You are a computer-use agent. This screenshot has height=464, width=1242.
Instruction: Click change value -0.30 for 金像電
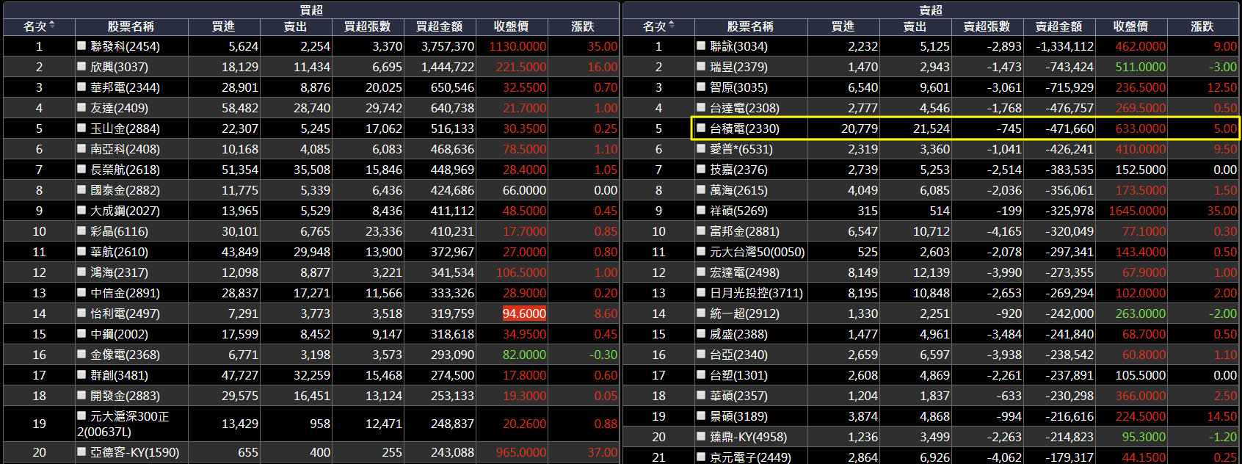tap(603, 355)
